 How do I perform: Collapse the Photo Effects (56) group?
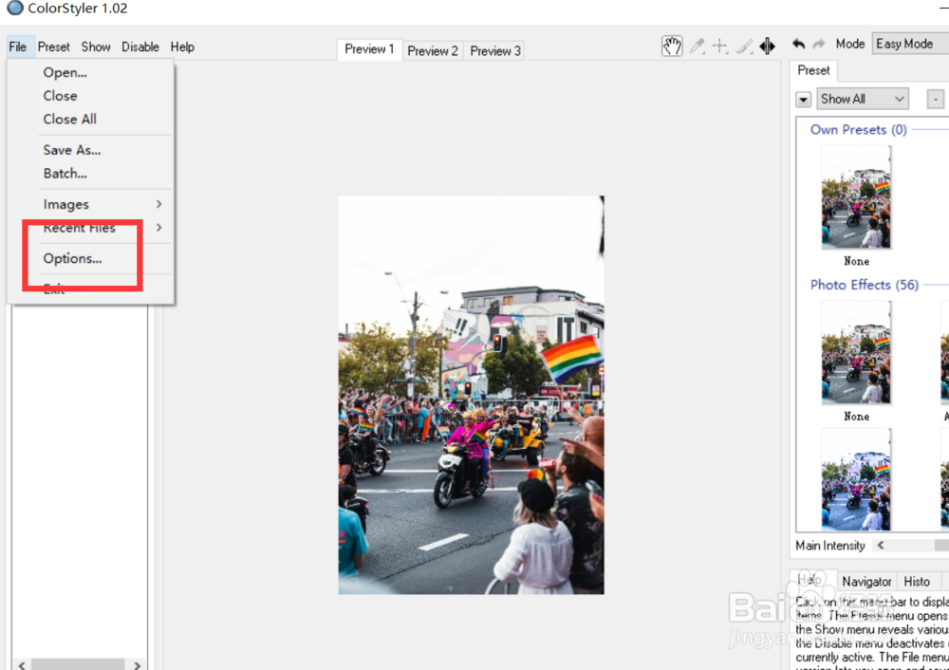[x=865, y=285]
